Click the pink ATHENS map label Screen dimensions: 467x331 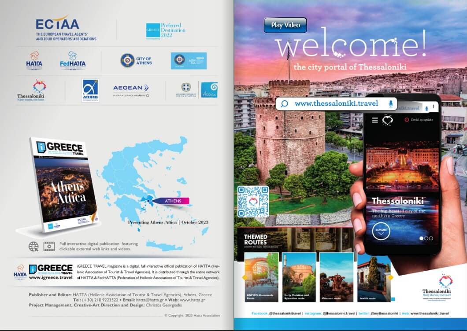click(x=173, y=201)
